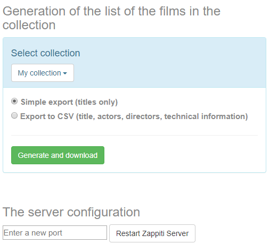This screenshot has width=278, height=252.
Task: Click the caret arrow beside My collection
Action: click(65, 73)
